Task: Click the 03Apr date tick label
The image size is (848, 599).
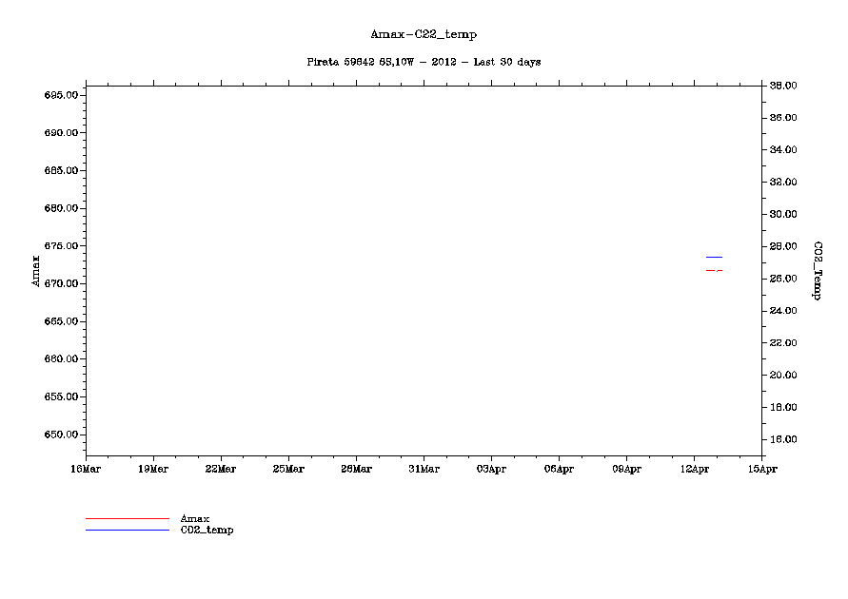Action: (x=491, y=469)
